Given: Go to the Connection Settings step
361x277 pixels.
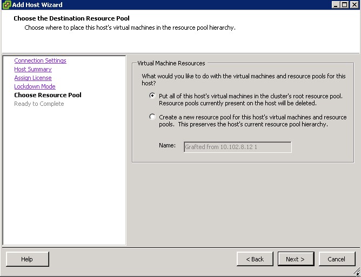Looking at the screenshot, I should click(x=40, y=60).
